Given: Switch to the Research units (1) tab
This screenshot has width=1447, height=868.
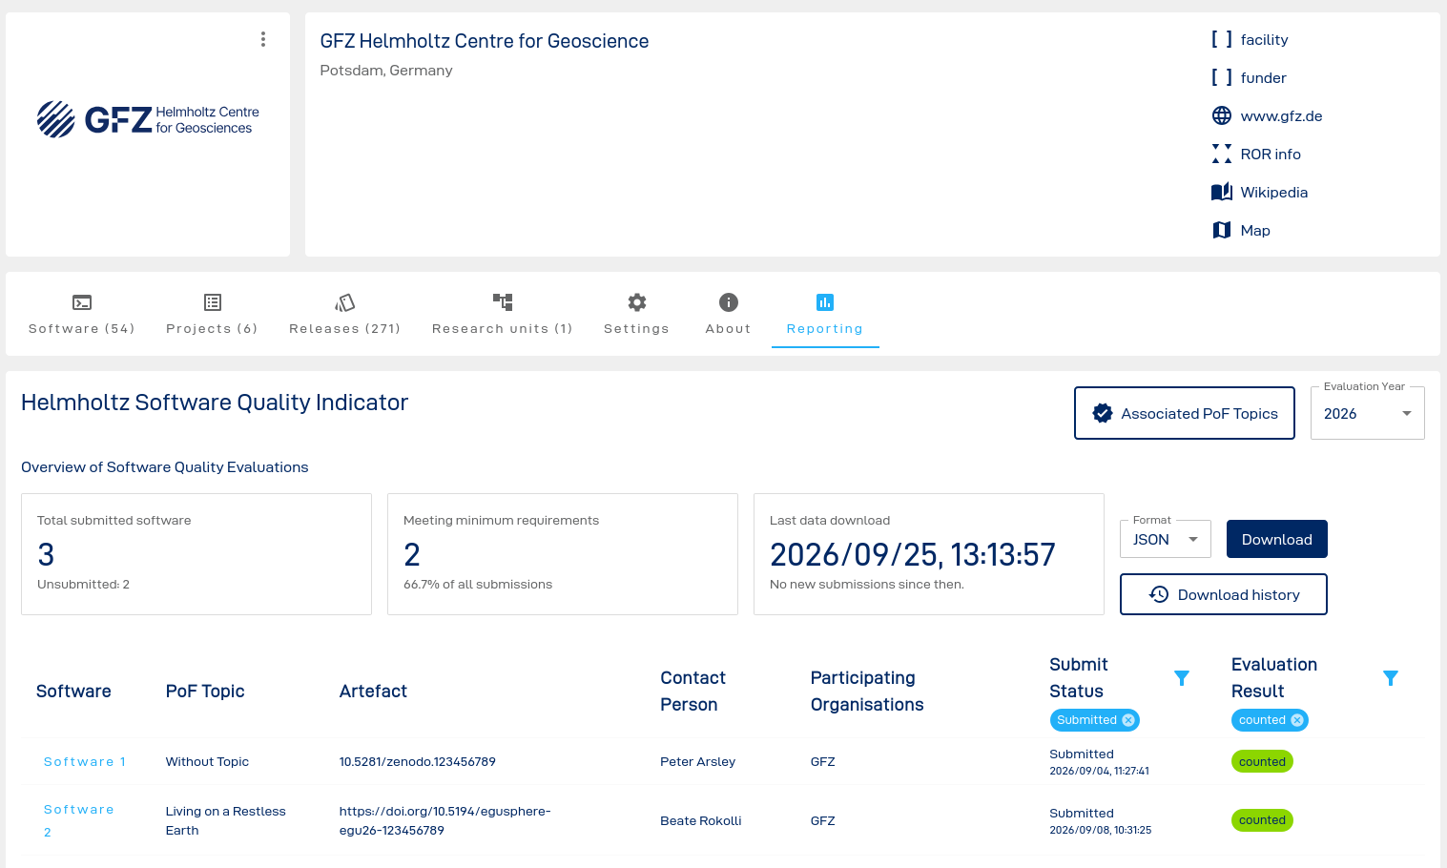Looking at the screenshot, I should point(503,315).
